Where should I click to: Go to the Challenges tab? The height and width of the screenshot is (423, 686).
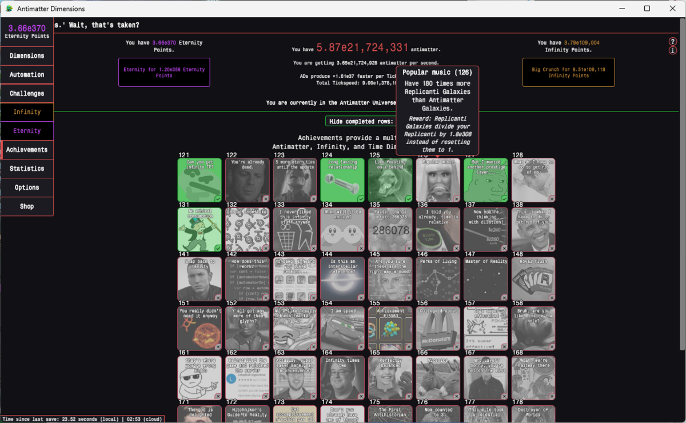(27, 93)
